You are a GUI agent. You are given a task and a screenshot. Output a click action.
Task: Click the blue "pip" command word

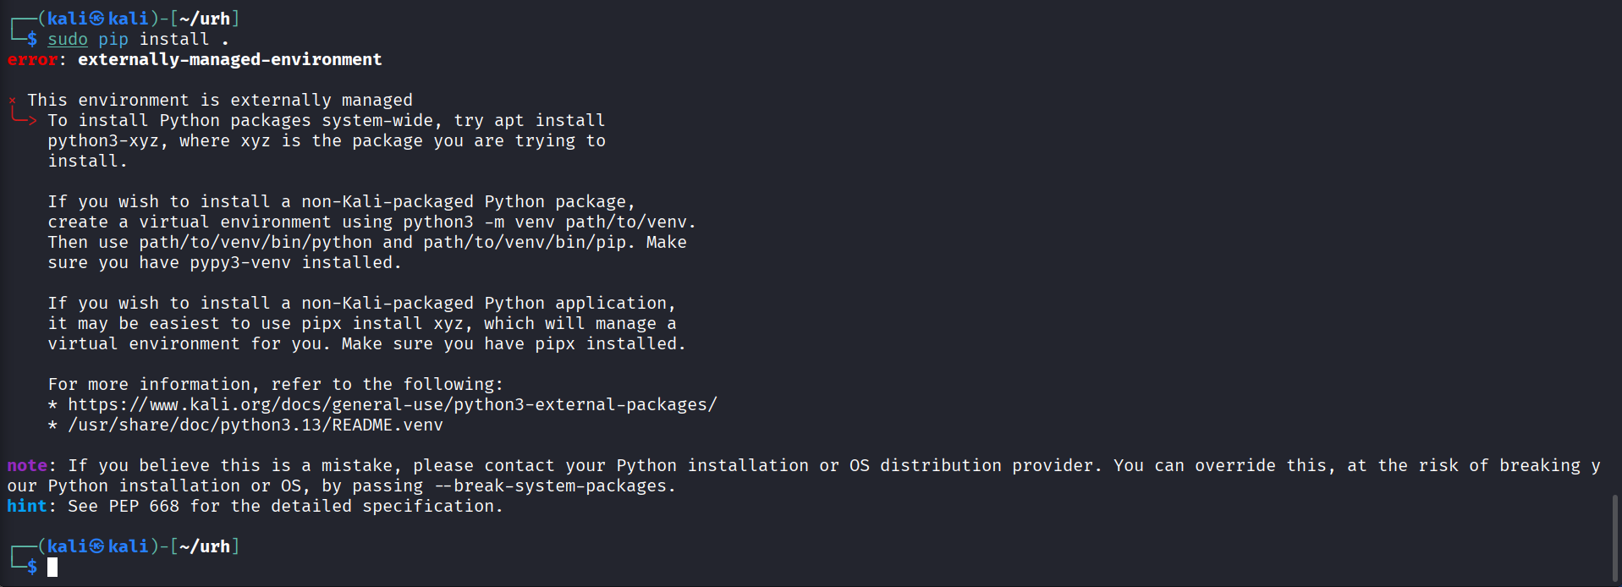pos(113,39)
